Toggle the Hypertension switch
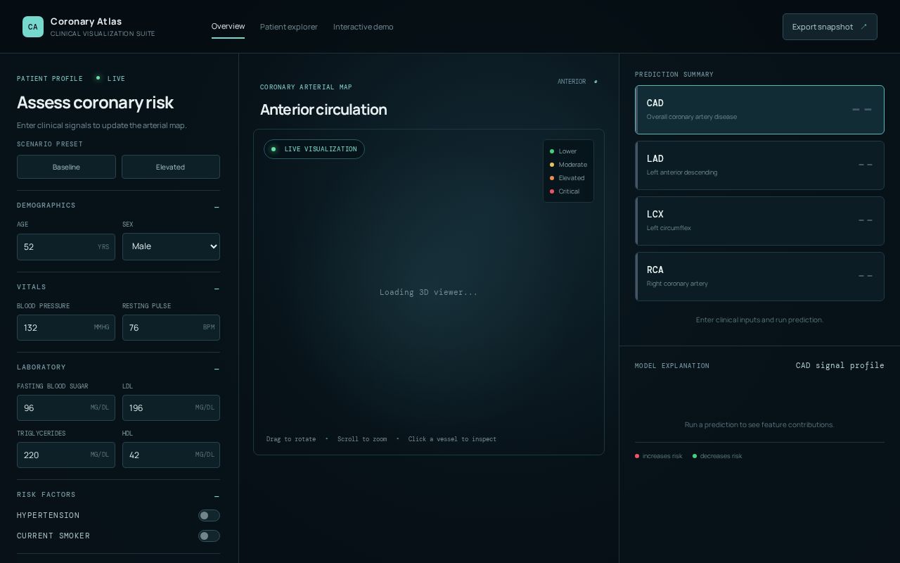900x563 pixels. 209,516
